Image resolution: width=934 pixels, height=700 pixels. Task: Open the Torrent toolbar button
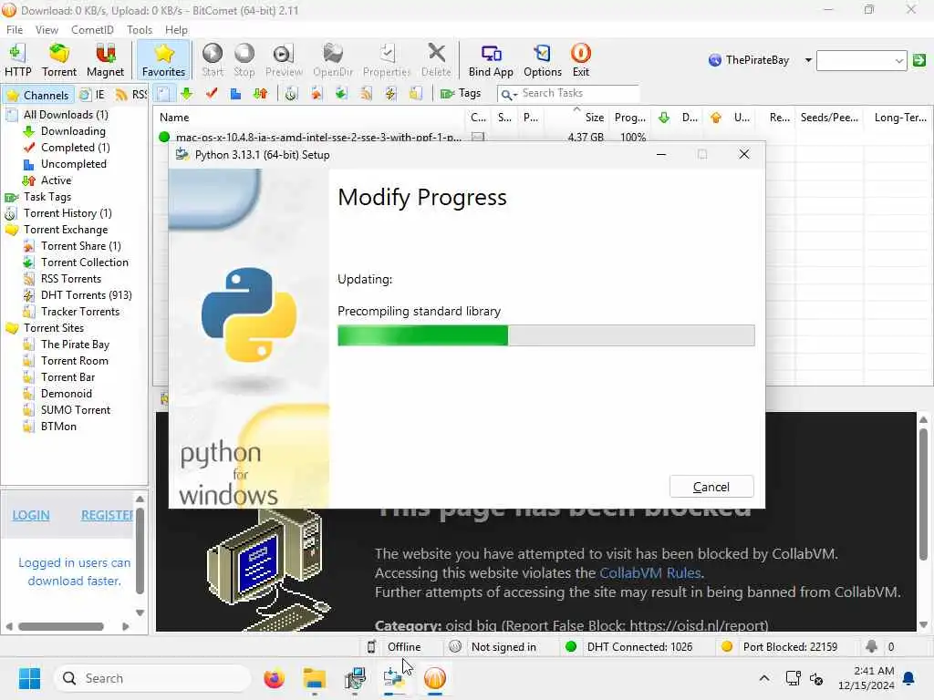[59, 60]
